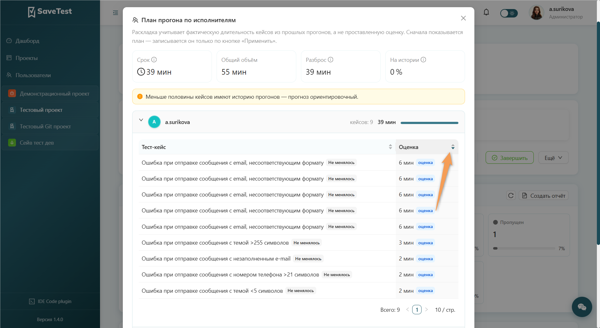
Task: Open the a.surikova profile avatar
Action: point(536,13)
